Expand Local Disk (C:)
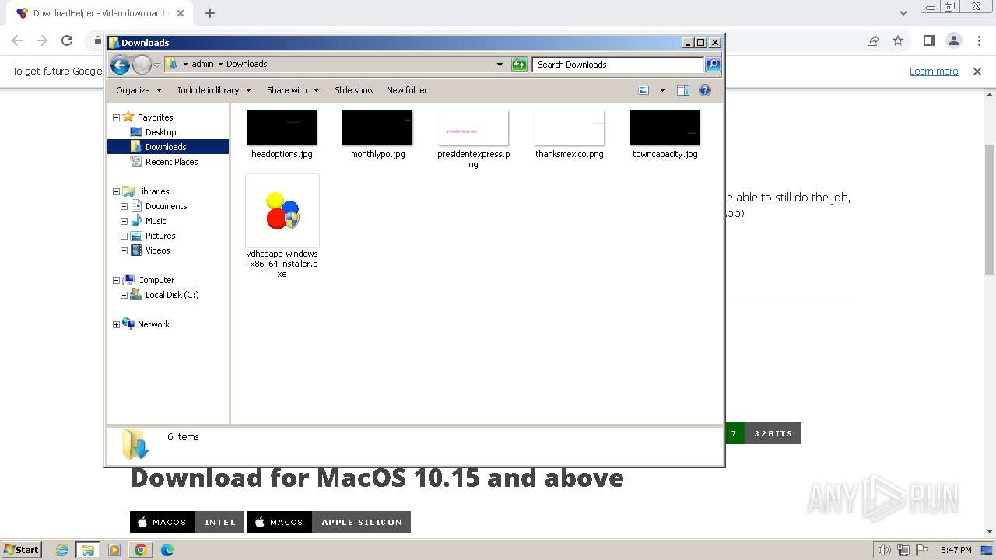Screen dimensions: 996x560 (124, 295)
